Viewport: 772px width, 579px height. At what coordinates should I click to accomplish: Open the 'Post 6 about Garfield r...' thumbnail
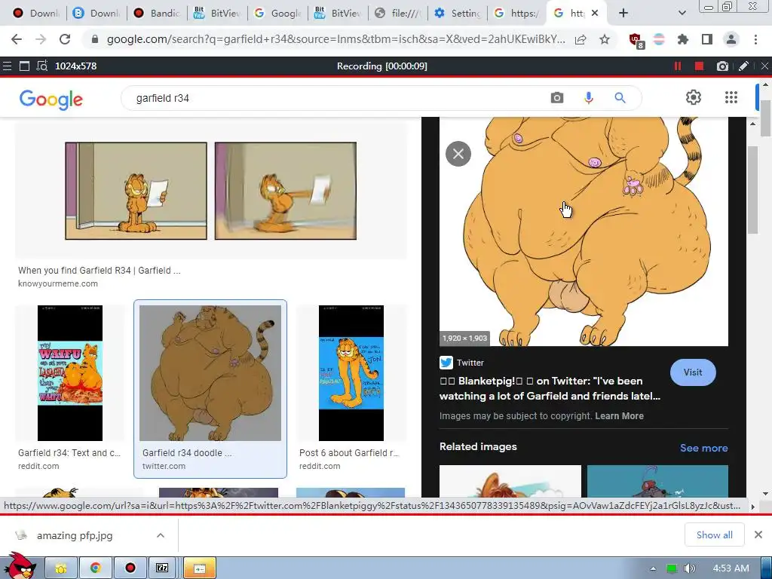point(351,372)
